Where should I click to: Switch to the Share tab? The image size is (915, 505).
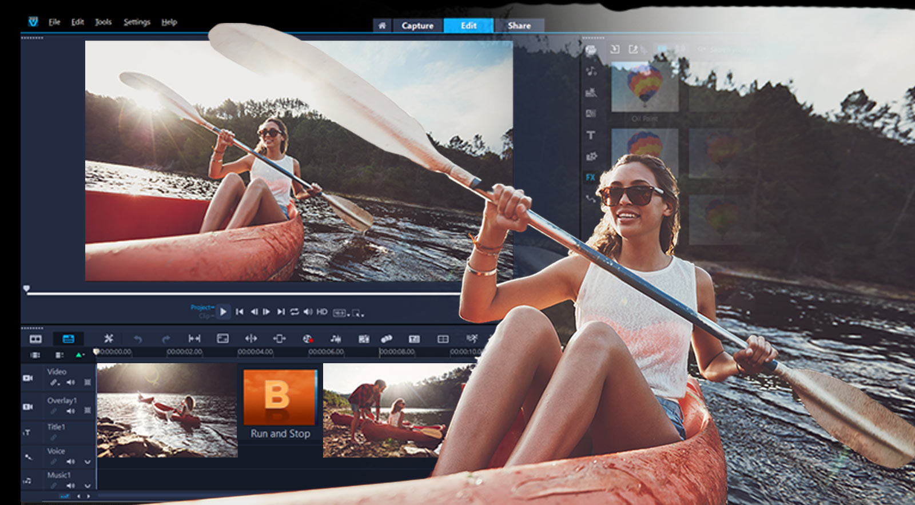tap(519, 26)
